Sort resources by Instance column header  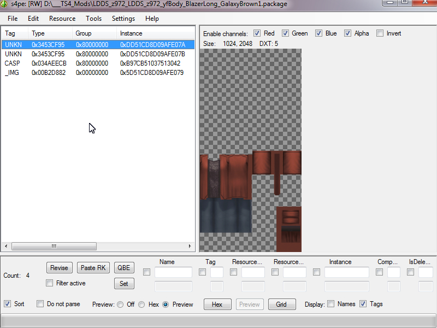(156, 33)
